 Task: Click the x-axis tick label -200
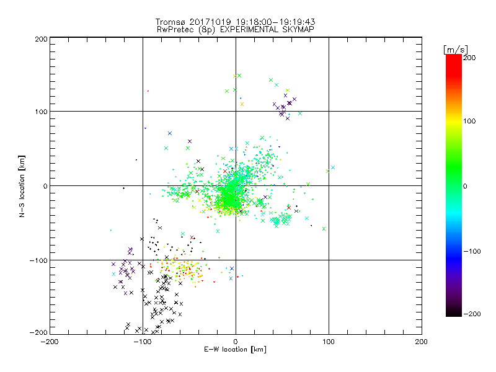coord(50,341)
